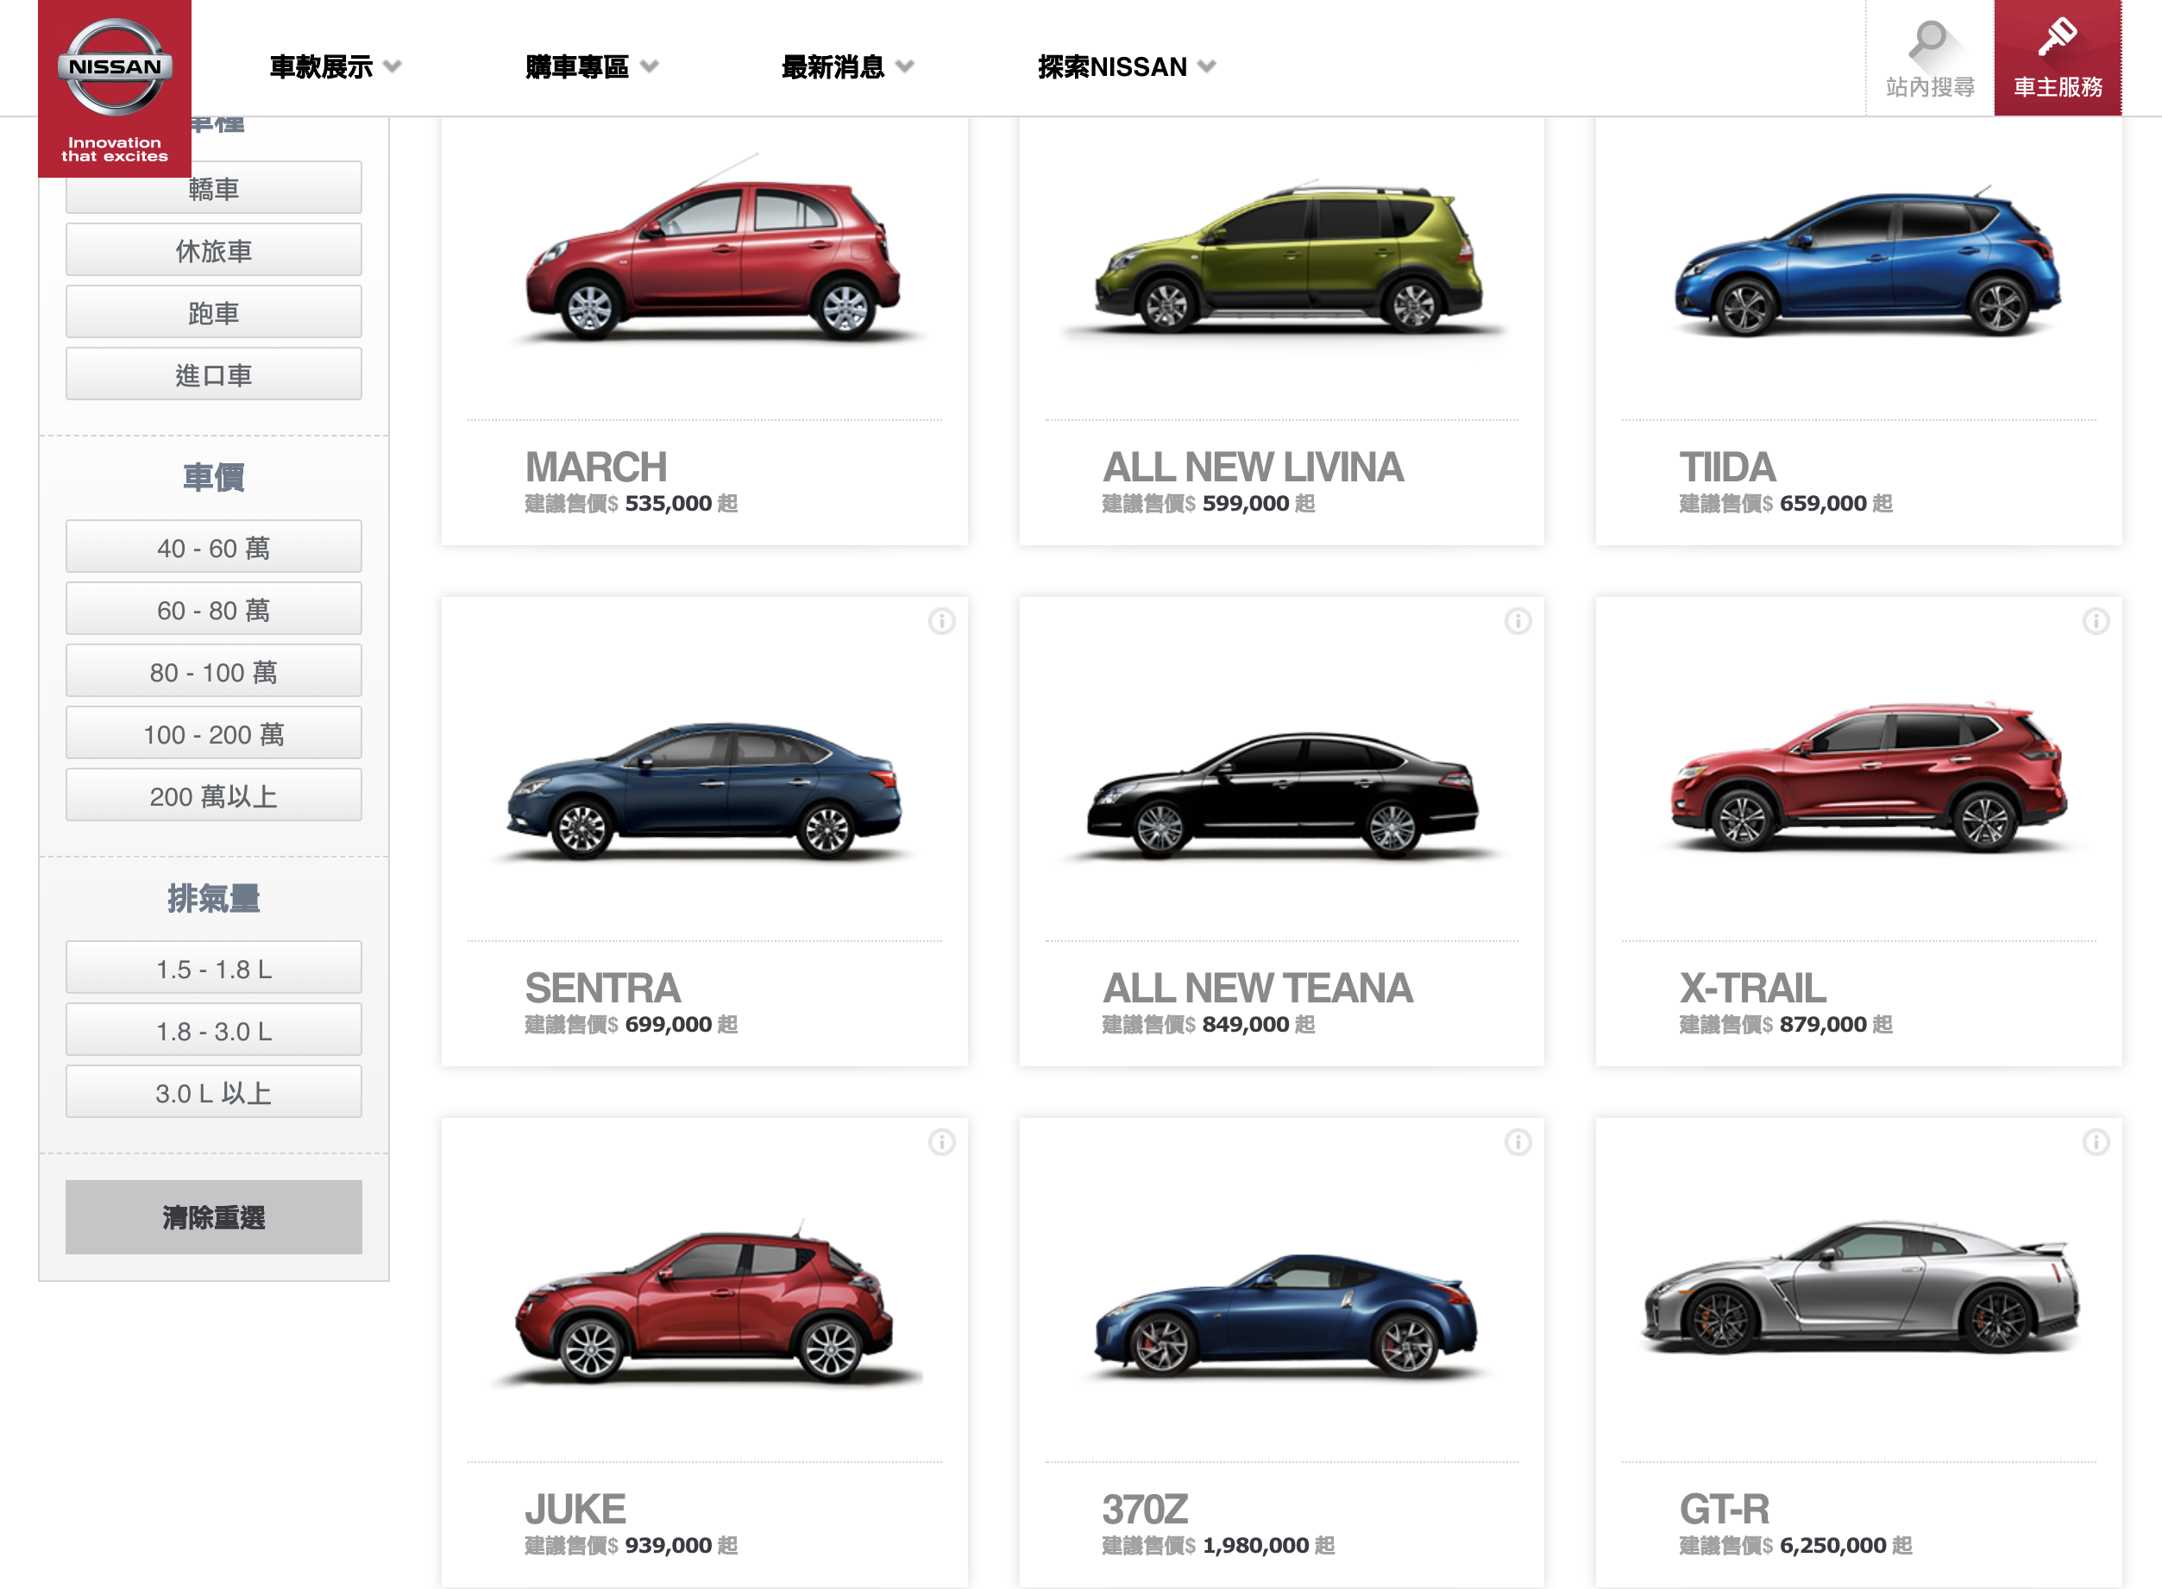Expand the 探索NISSAN menu arrow
The image size is (2162, 1589).
click(1206, 66)
